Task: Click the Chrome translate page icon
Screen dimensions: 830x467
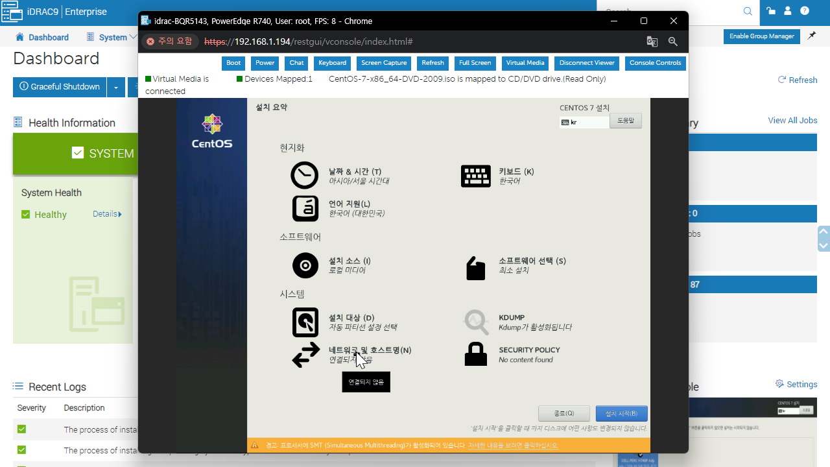Action: point(652,42)
